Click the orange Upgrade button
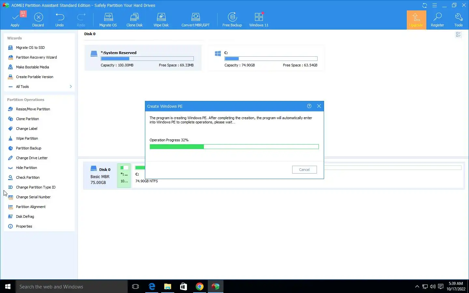 [416, 20]
